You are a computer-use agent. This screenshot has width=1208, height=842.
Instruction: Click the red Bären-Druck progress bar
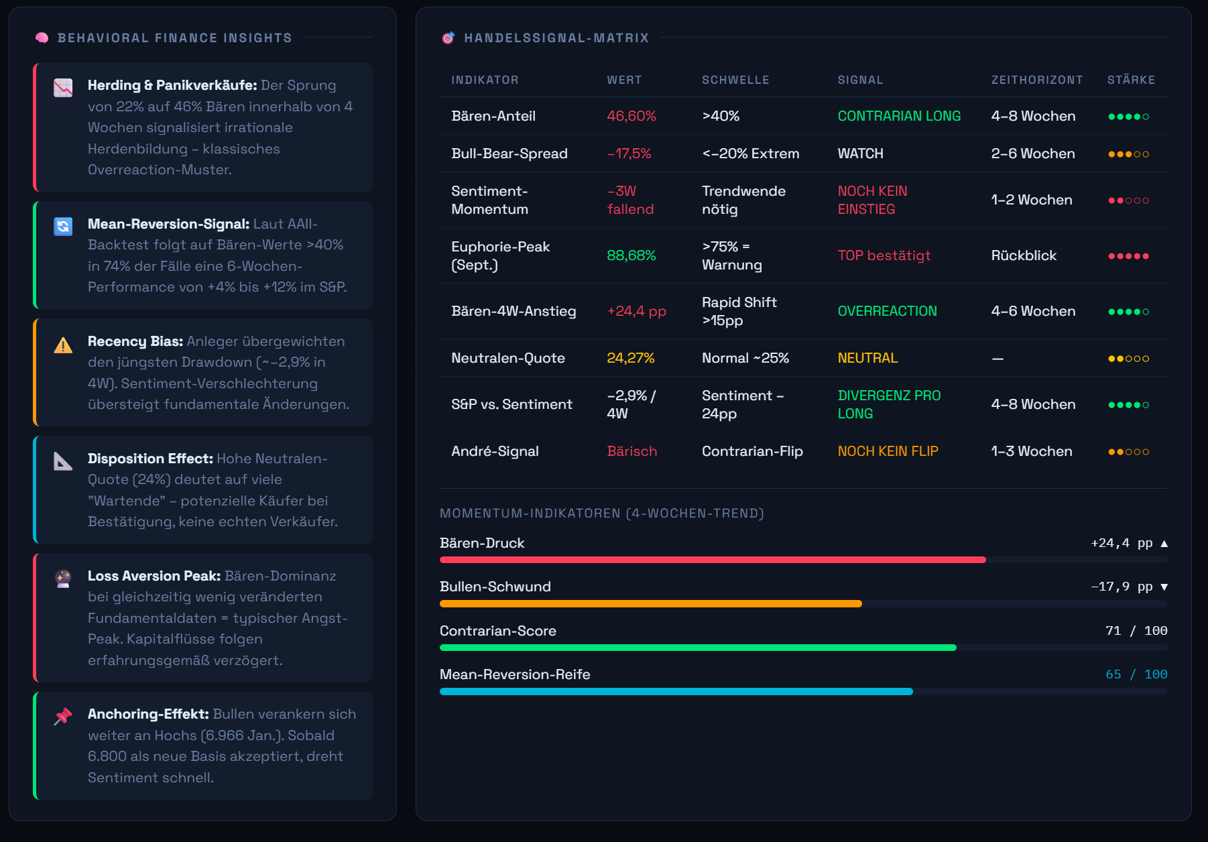(712, 560)
